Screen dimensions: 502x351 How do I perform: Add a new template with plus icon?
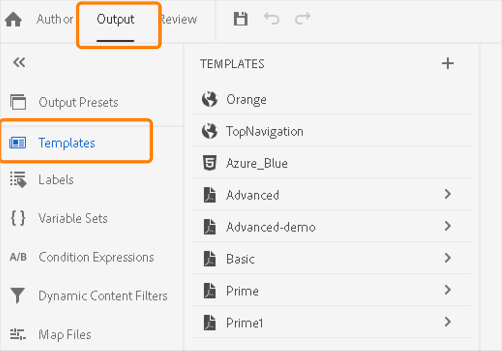coord(448,63)
